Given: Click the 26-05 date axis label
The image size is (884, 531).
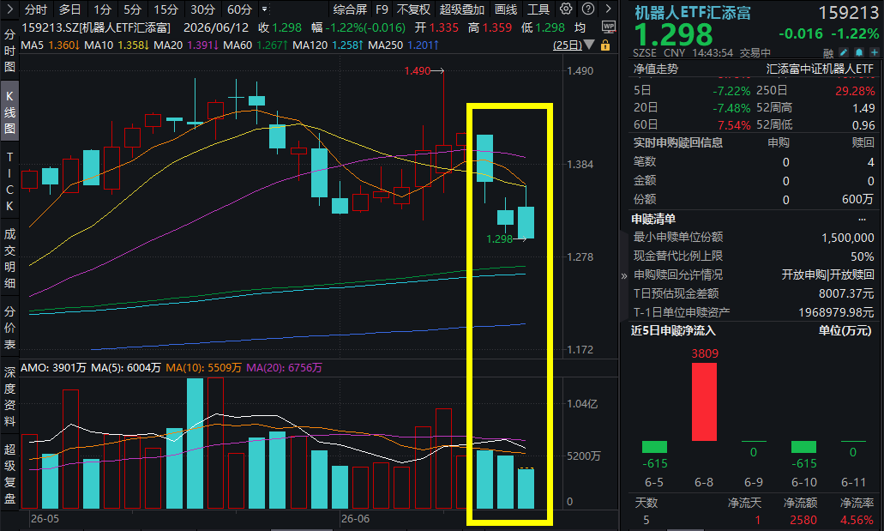Looking at the screenshot, I should click(45, 519).
